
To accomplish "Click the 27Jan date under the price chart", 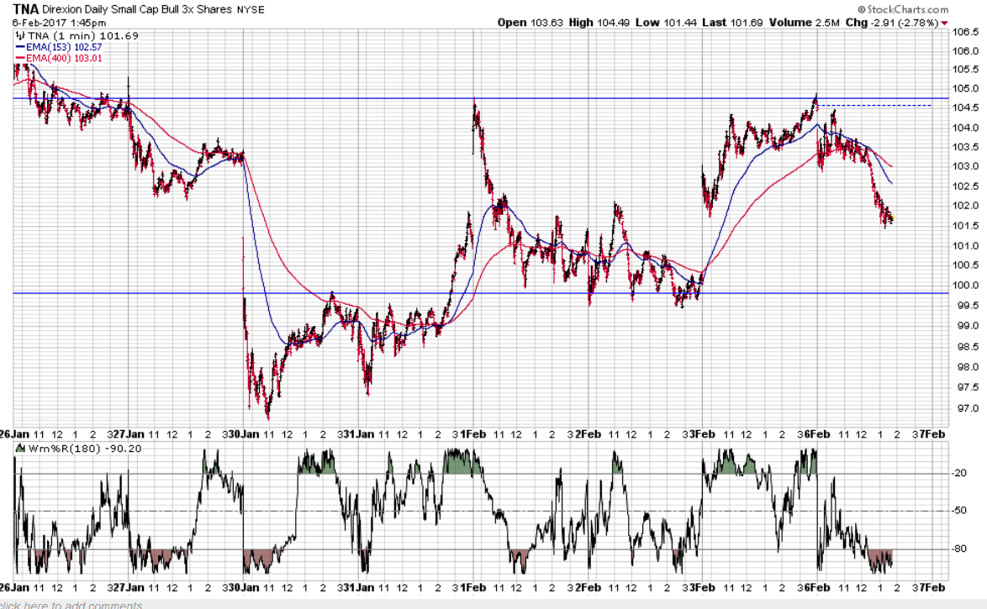I will [129, 434].
